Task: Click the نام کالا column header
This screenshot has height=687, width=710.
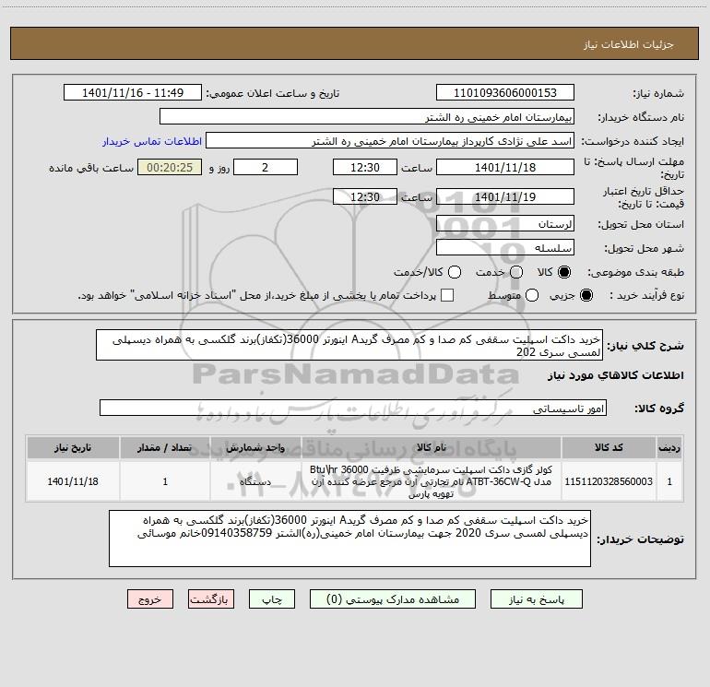Action: (432, 448)
